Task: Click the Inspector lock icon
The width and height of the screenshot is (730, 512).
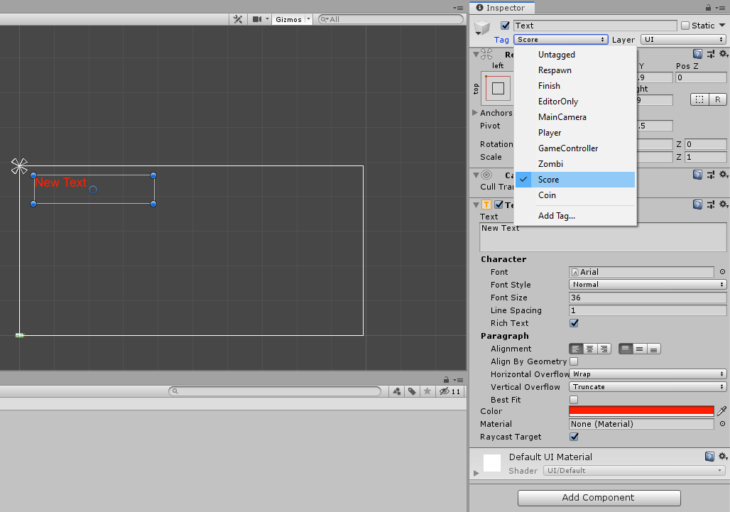Action: point(708,7)
